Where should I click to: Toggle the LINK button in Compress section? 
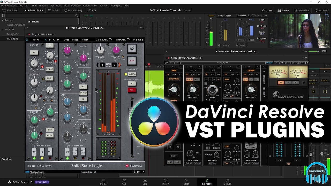(x=49, y=78)
